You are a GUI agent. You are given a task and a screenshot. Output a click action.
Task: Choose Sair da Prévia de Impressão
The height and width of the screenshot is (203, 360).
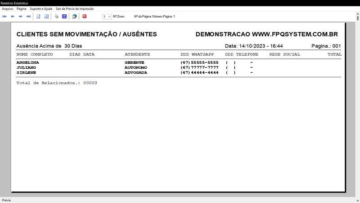[x=75, y=9]
